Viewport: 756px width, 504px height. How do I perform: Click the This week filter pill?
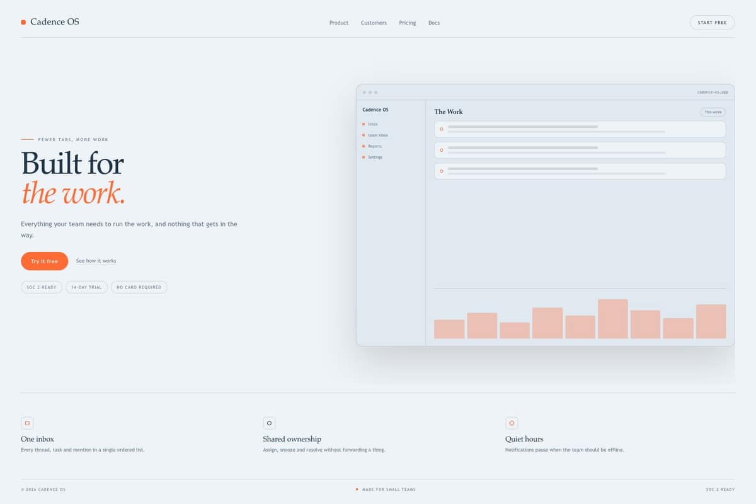[713, 112]
